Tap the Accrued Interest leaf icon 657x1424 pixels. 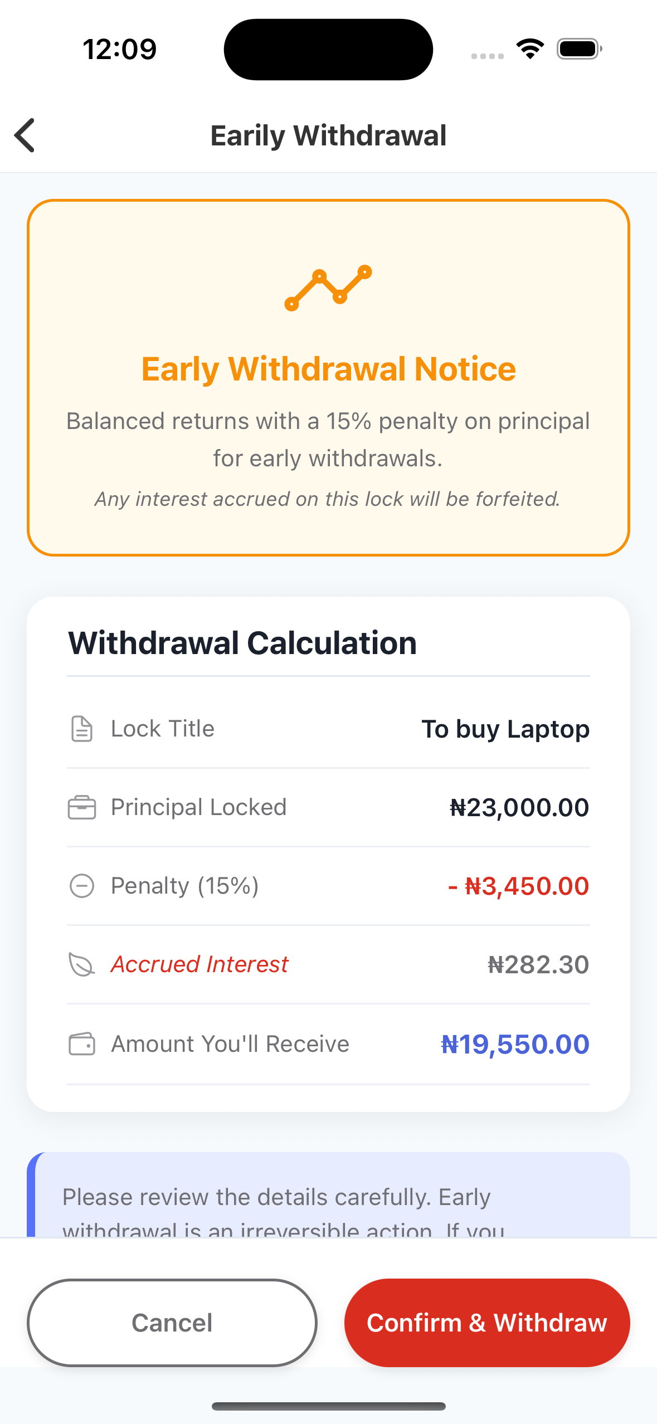coord(82,964)
